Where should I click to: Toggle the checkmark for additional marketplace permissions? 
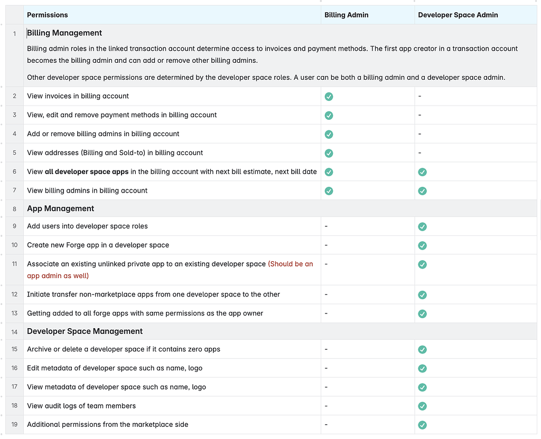point(422,425)
